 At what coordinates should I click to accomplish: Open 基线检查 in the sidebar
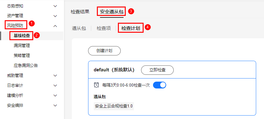click(x=22, y=36)
